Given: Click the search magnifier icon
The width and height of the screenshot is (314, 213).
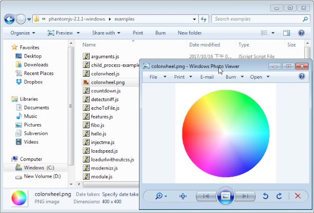Looking at the screenshot, I should point(305,19).
